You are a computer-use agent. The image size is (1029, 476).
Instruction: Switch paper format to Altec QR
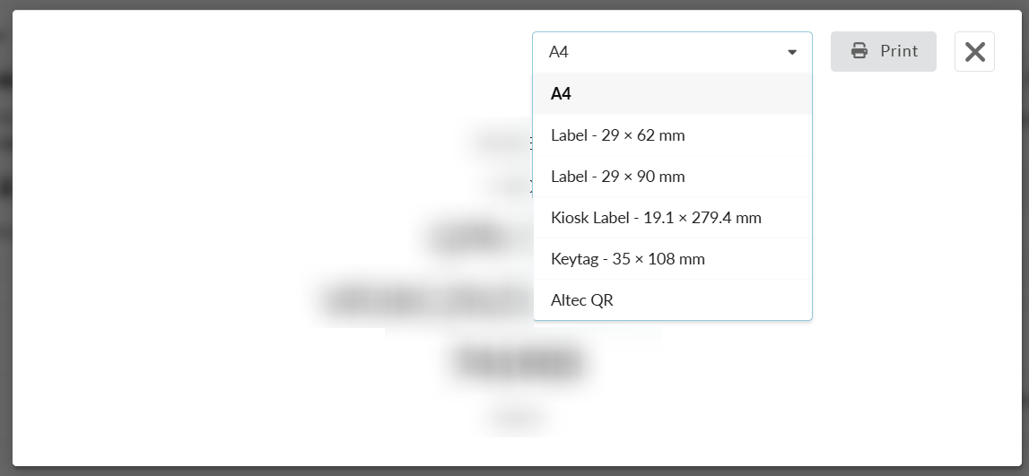pyautogui.click(x=582, y=300)
